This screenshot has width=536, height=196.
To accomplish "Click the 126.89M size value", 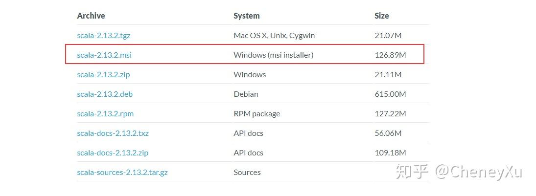I will tap(390, 55).
